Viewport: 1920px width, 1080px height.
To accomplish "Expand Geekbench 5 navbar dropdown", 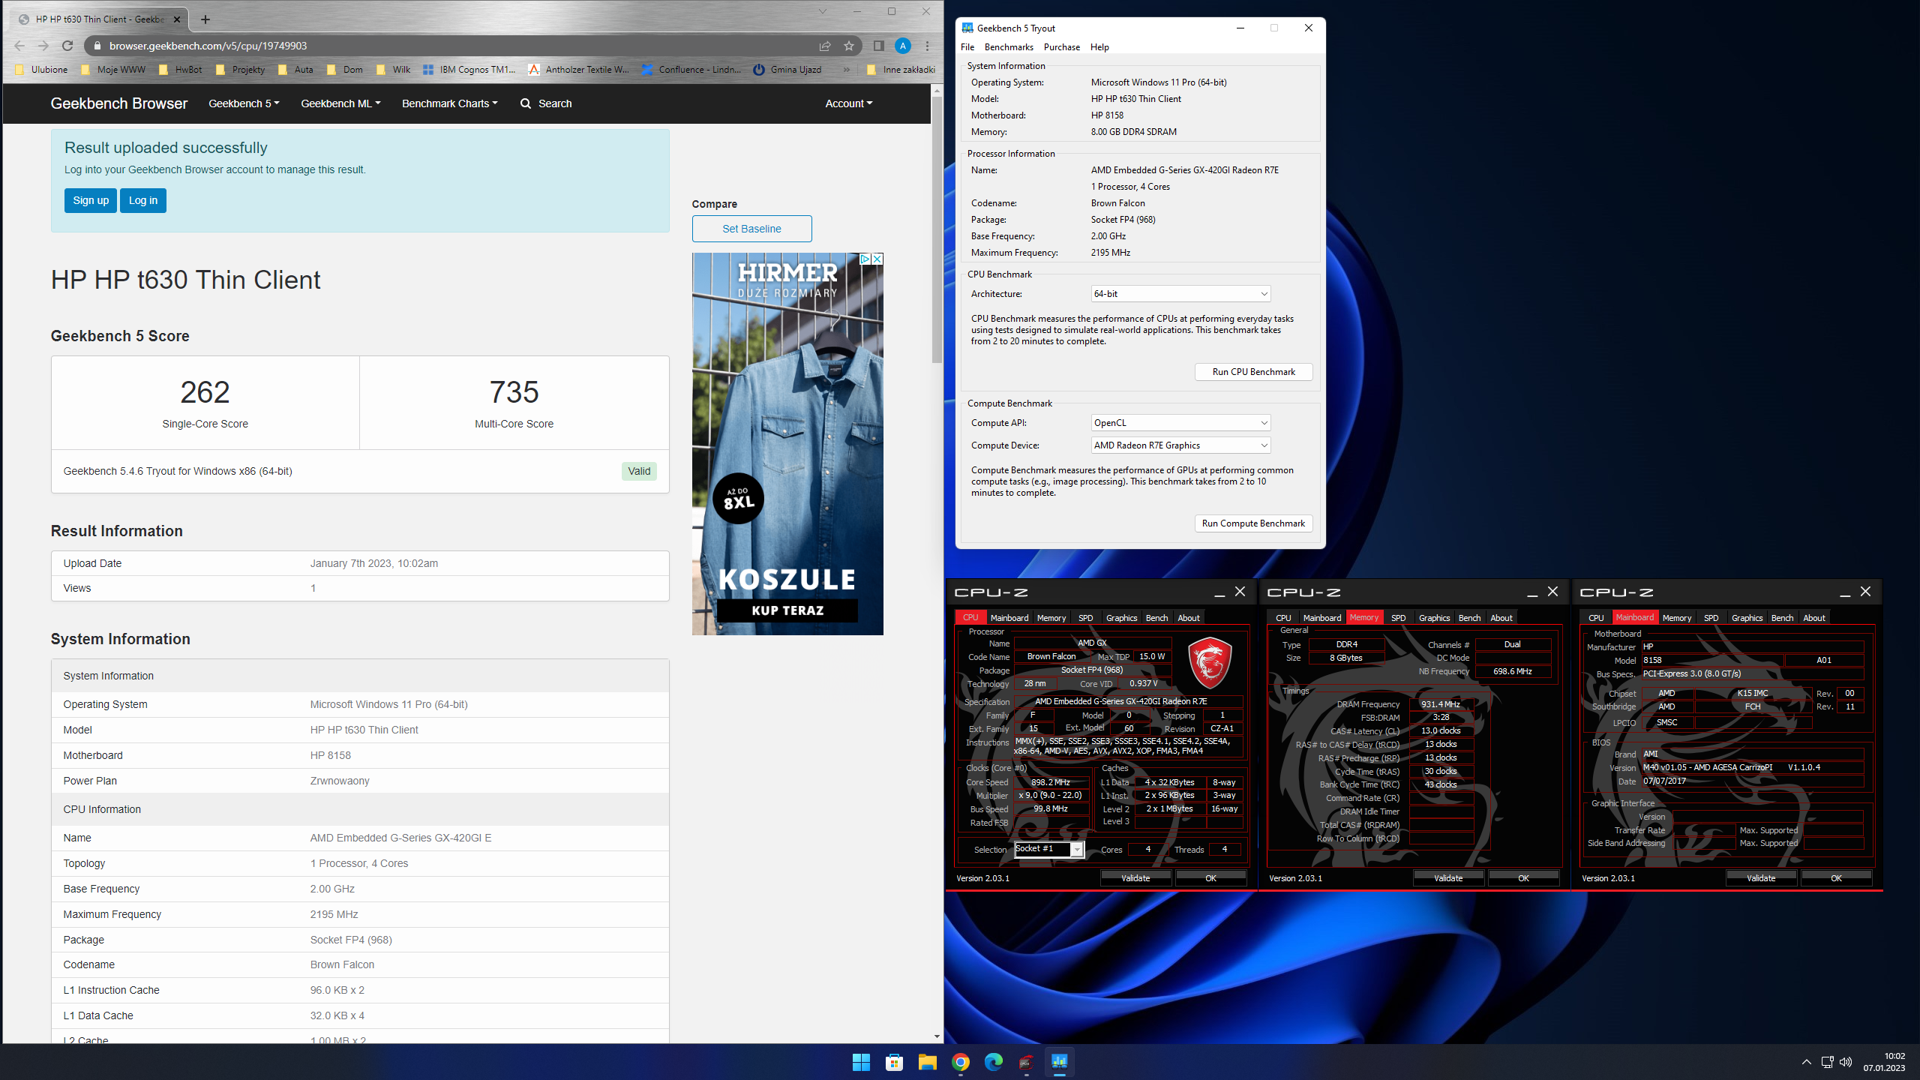I will click(244, 103).
